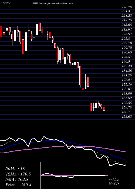
Task: Click the 224.3 price axis label
Action: [126, 11]
